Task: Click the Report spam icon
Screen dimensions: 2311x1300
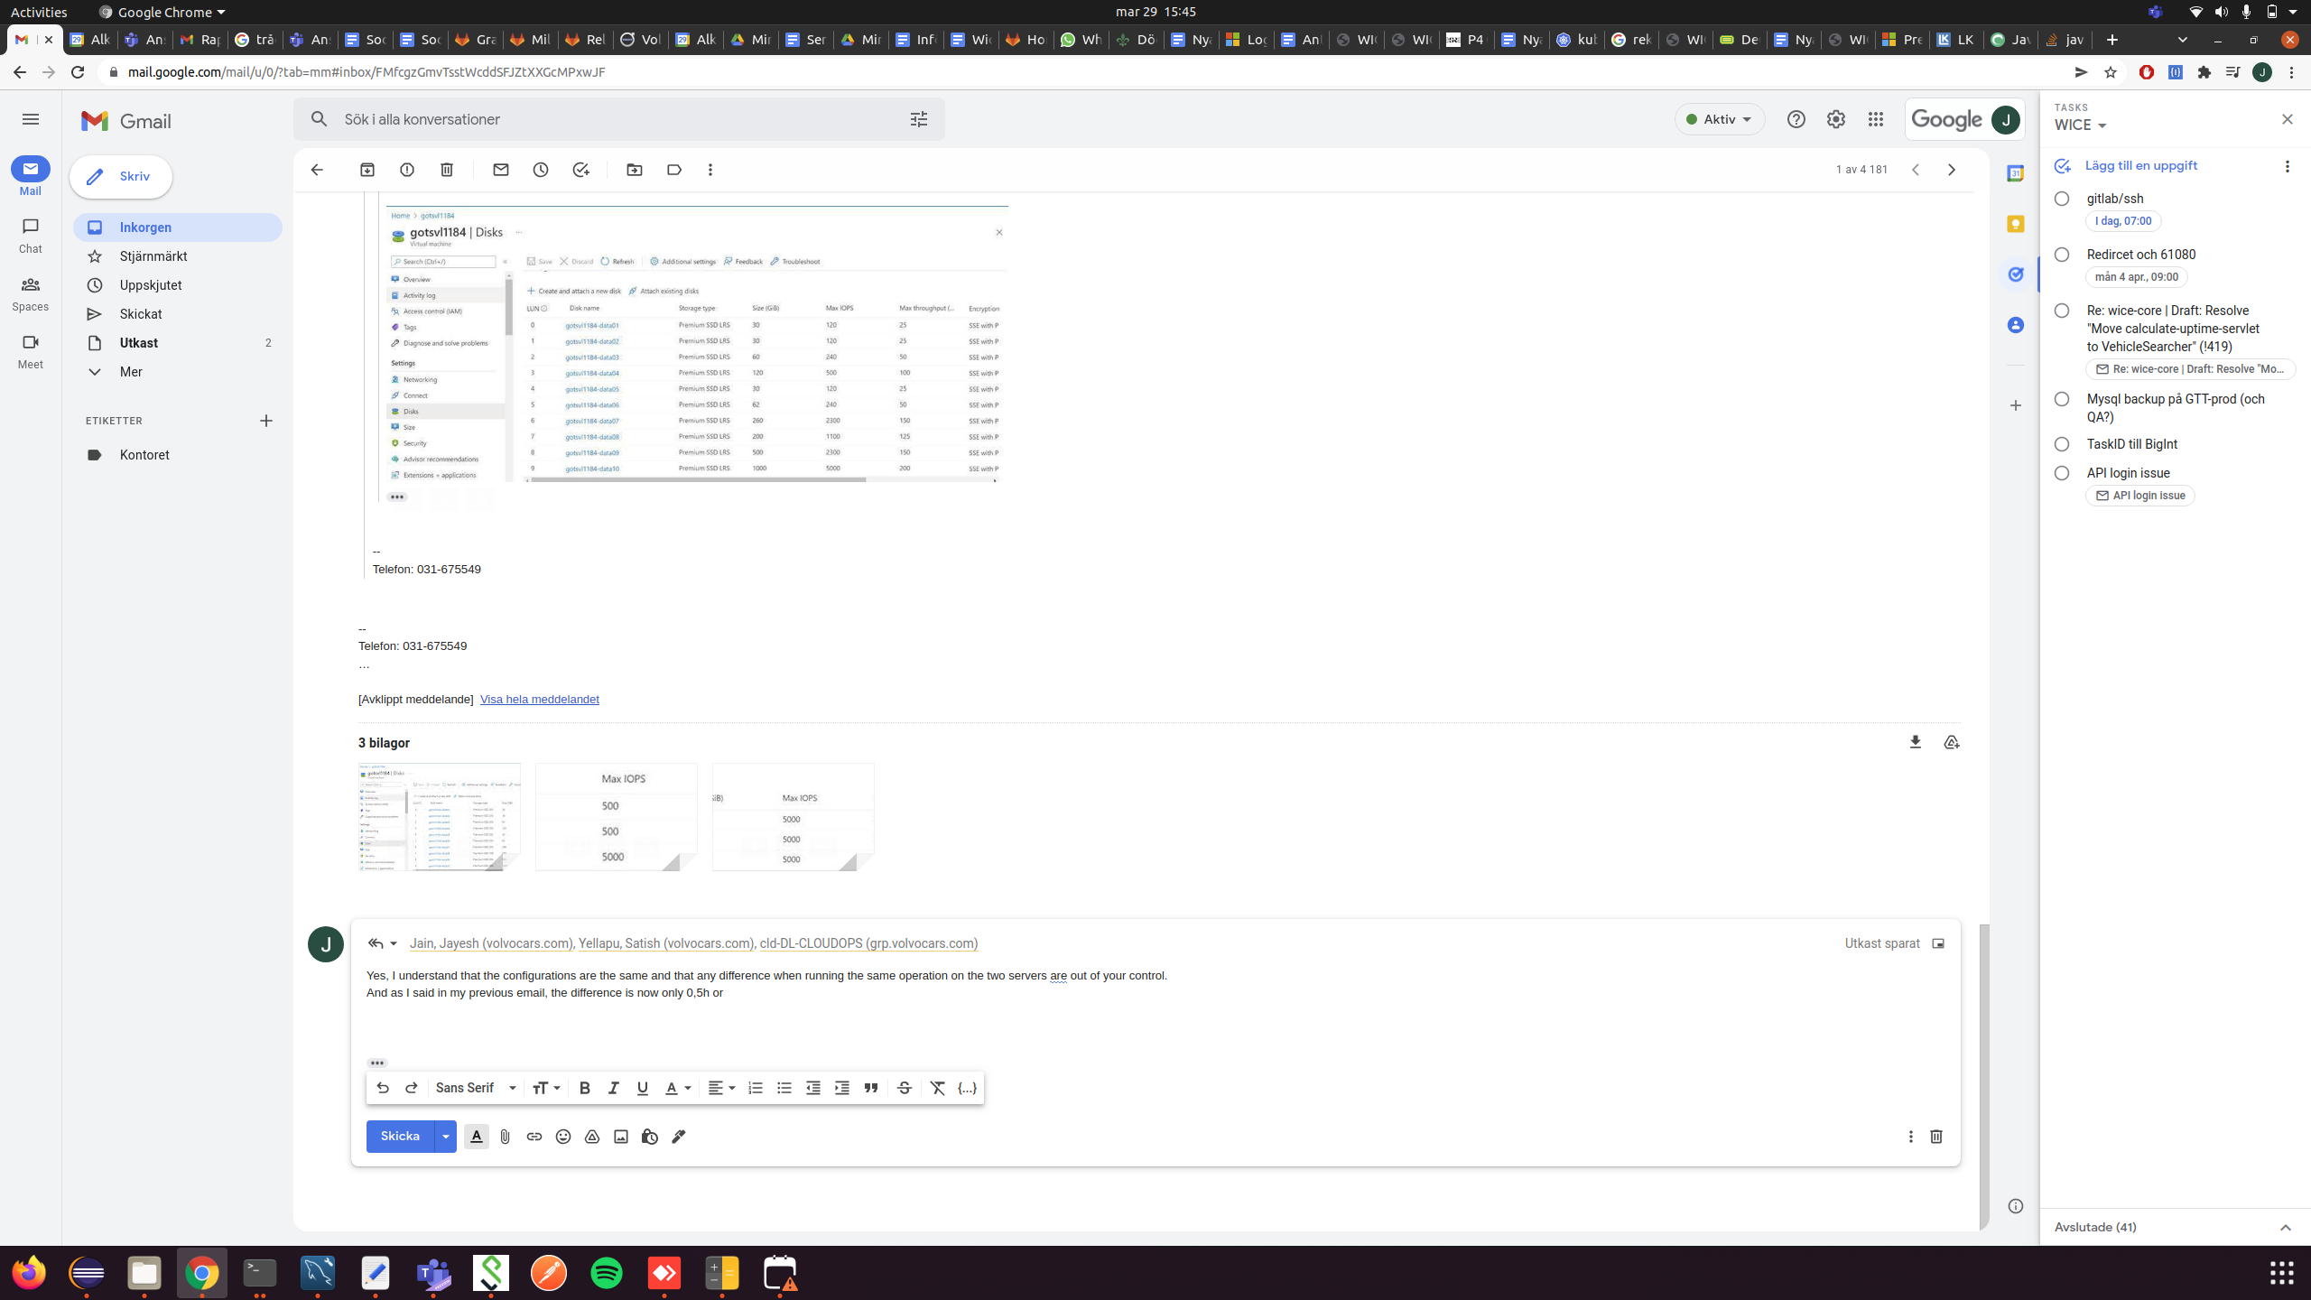Action: point(407,170)
